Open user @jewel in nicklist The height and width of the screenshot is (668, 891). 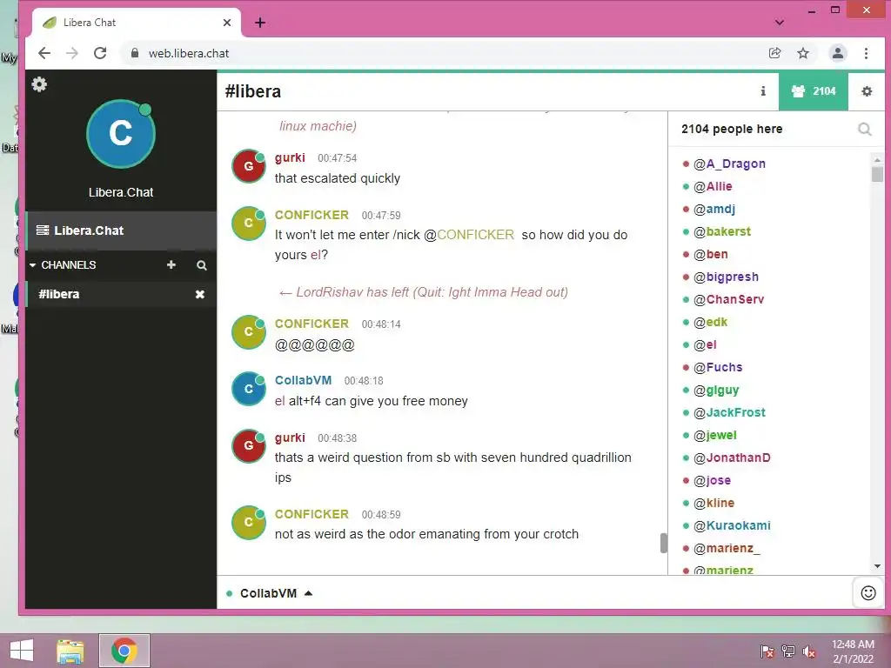[715, 435]
